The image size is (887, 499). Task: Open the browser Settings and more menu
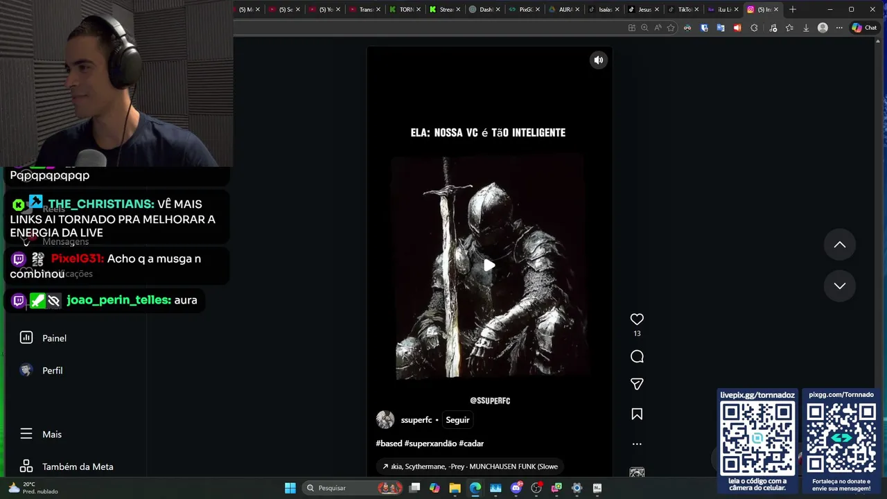839,28
